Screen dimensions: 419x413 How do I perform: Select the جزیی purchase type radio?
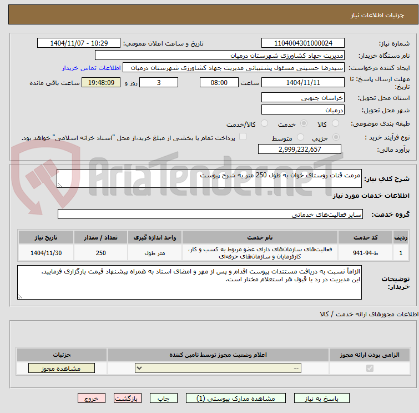(336, 137)
